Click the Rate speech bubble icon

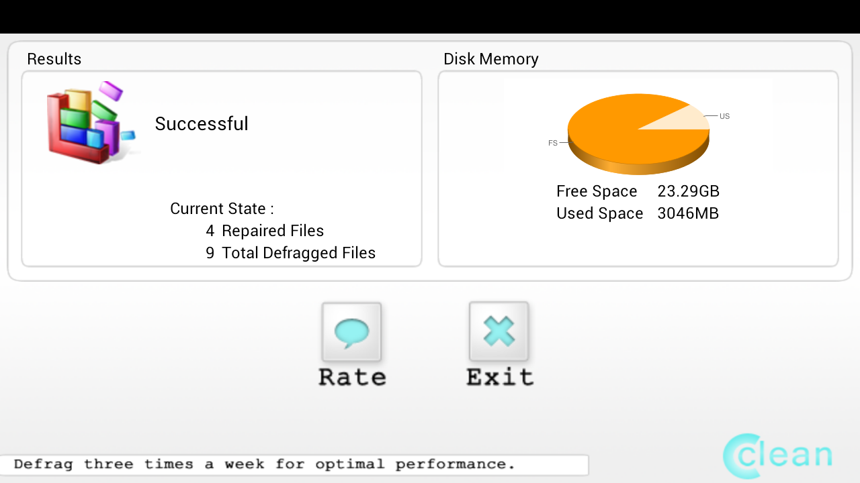coord(351,332)
